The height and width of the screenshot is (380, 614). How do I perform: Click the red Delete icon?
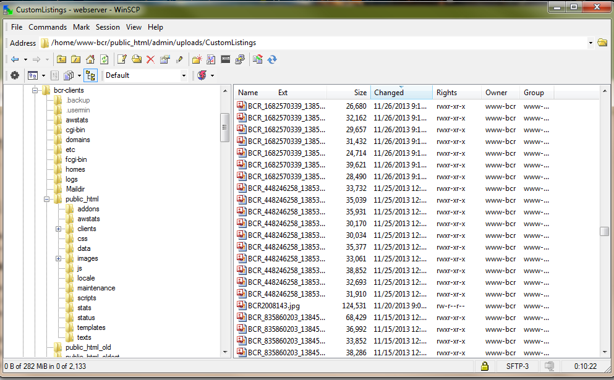(x=150, y=59)
